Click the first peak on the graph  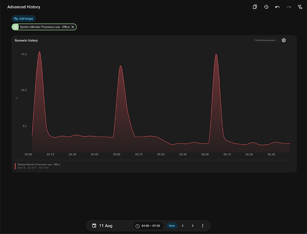point(40,51)
